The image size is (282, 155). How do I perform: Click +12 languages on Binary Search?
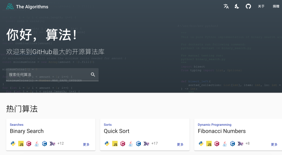pyautogui.click(x=60, y=143)
